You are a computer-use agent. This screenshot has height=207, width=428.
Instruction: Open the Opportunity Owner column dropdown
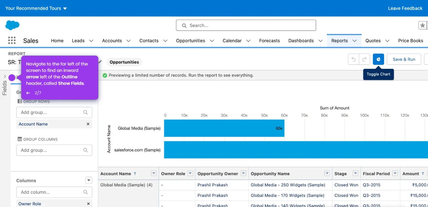pyautogui.click(x=244, y=173)
